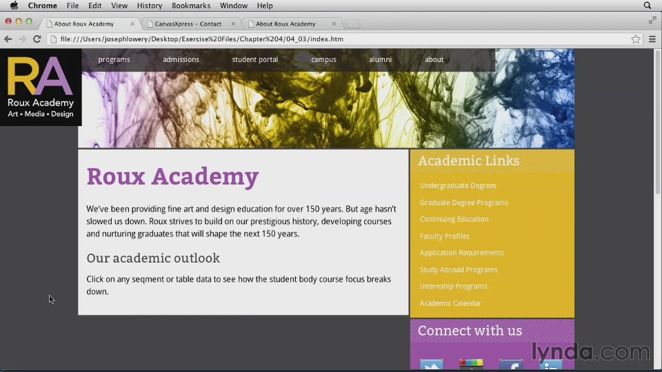Open about nav link
This screenshot has height=372, width=662.
coord(434,59)
